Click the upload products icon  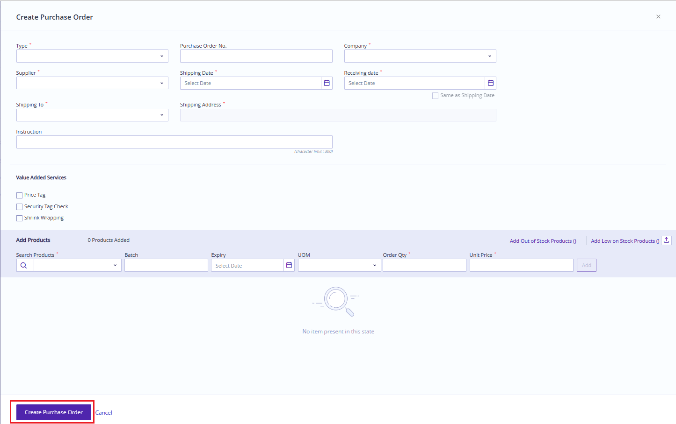tap(666, 240)
